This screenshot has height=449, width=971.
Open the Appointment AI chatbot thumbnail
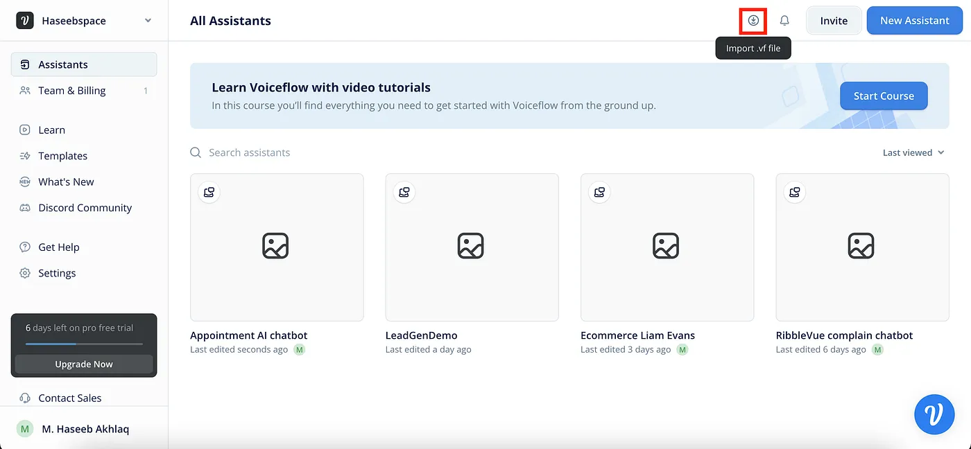click(x=277, y=247)
